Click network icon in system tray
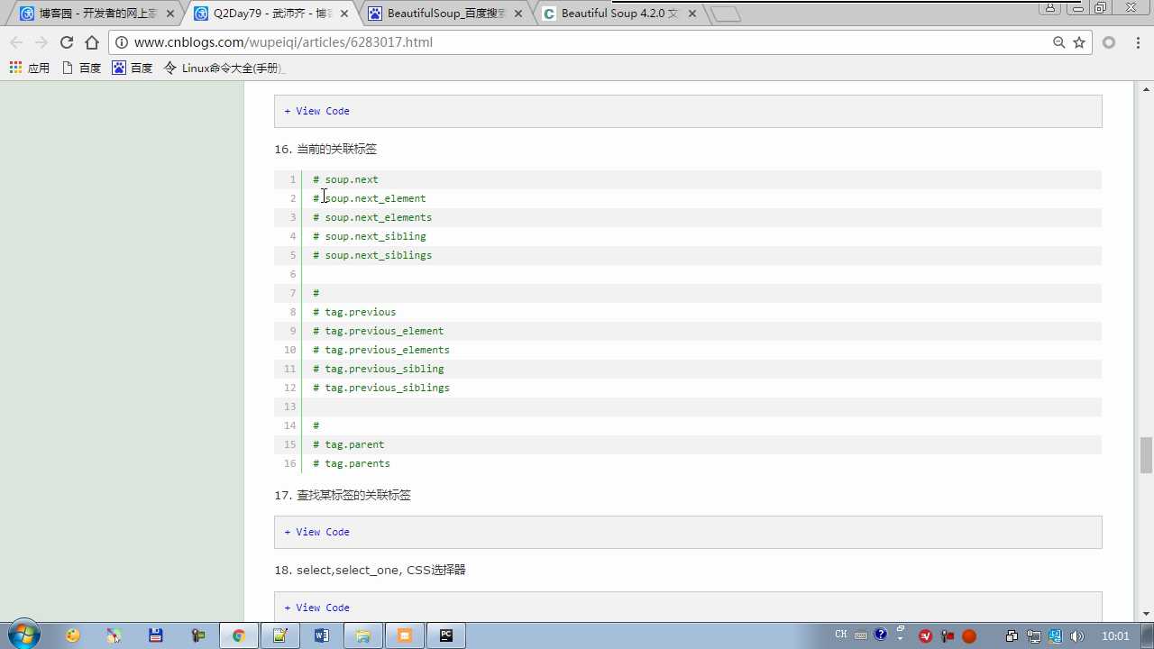Screen dimensions: 1154x649 pyautogui.click(x=1034, y=635)
